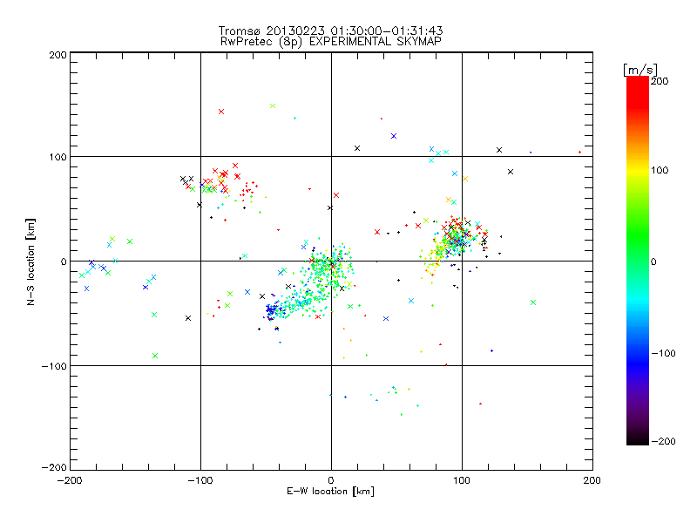The height and width of the screenshot is (523, 697).
Task: Click the lone red dot at the far right on the 100 km N-S line
Action: pos(579,152)
